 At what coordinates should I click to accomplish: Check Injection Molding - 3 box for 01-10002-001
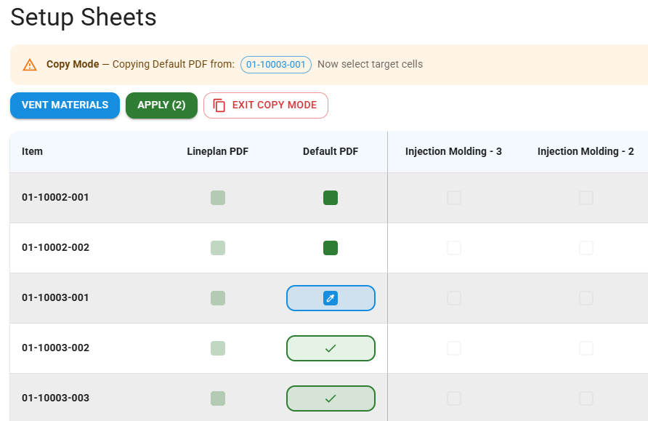pos(454,198)
